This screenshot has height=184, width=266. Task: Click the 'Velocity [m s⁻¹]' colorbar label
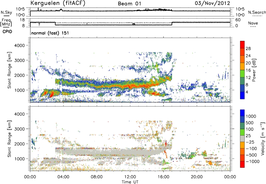coord(263,139)
